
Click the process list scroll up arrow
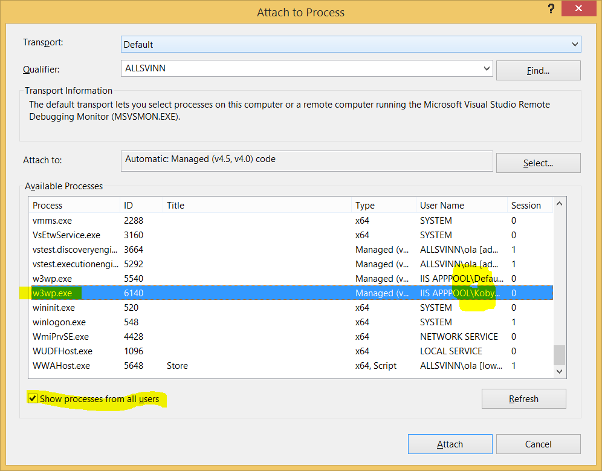(x=559, y=204)
